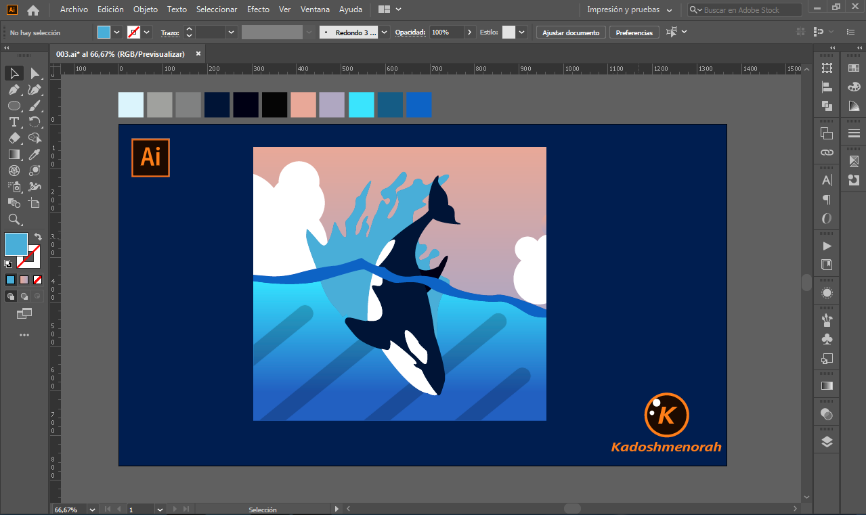The height and width of the screenshot is (515, 866).
Task: Open the Brushes panel icon
Action: [827, 319]
